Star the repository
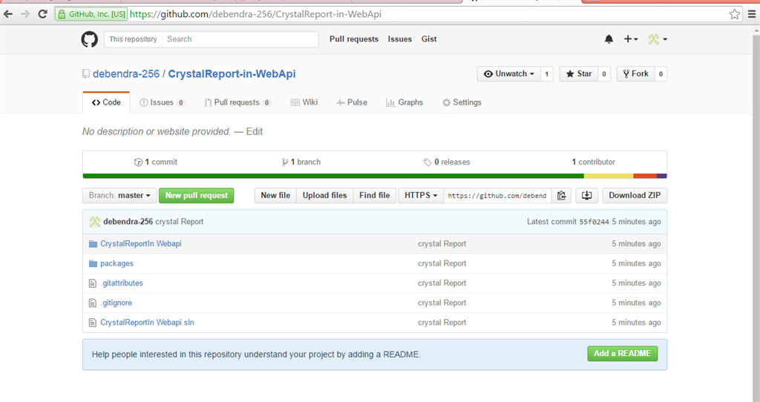The height and width of the screenshot is (402, 760). pos(579,74)
